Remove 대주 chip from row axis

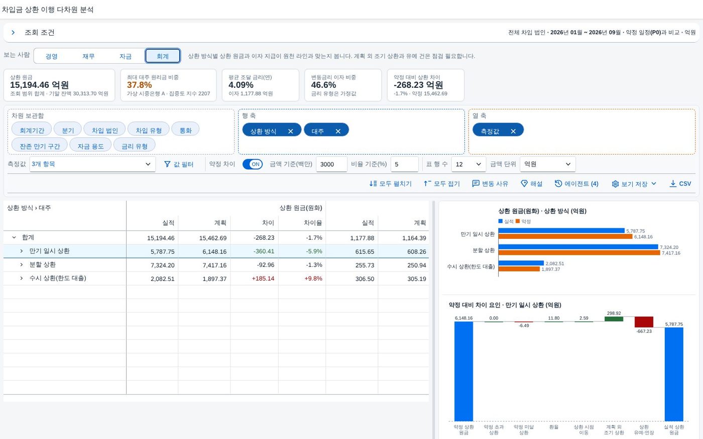pos(338,131)
